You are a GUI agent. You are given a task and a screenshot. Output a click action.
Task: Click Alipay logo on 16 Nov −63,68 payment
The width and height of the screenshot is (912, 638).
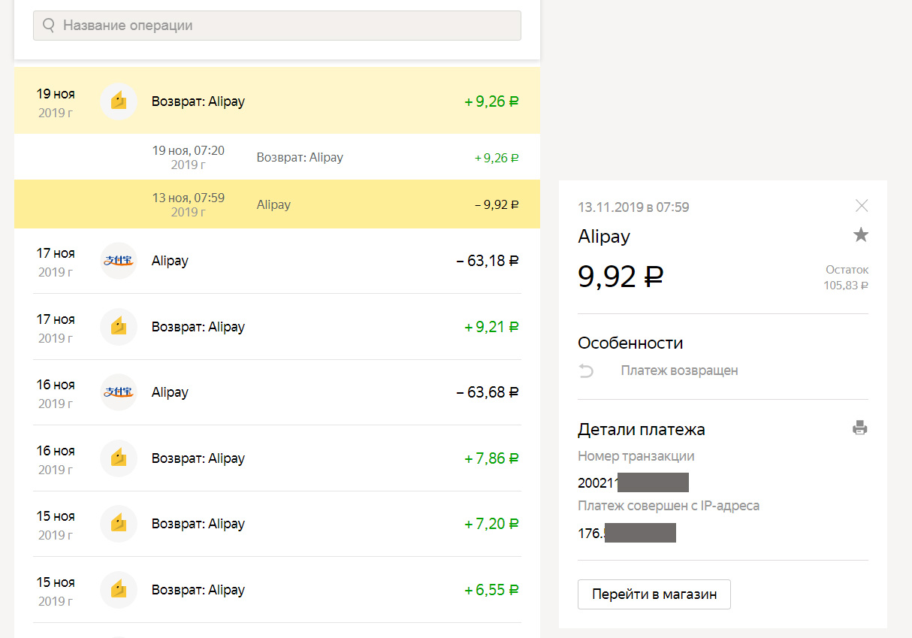point(119,392)
